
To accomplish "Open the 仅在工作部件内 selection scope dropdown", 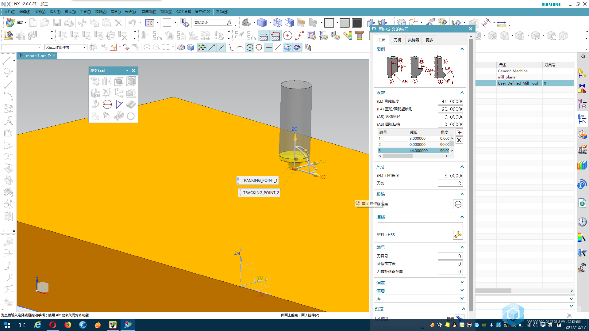I will pos(66,47).
